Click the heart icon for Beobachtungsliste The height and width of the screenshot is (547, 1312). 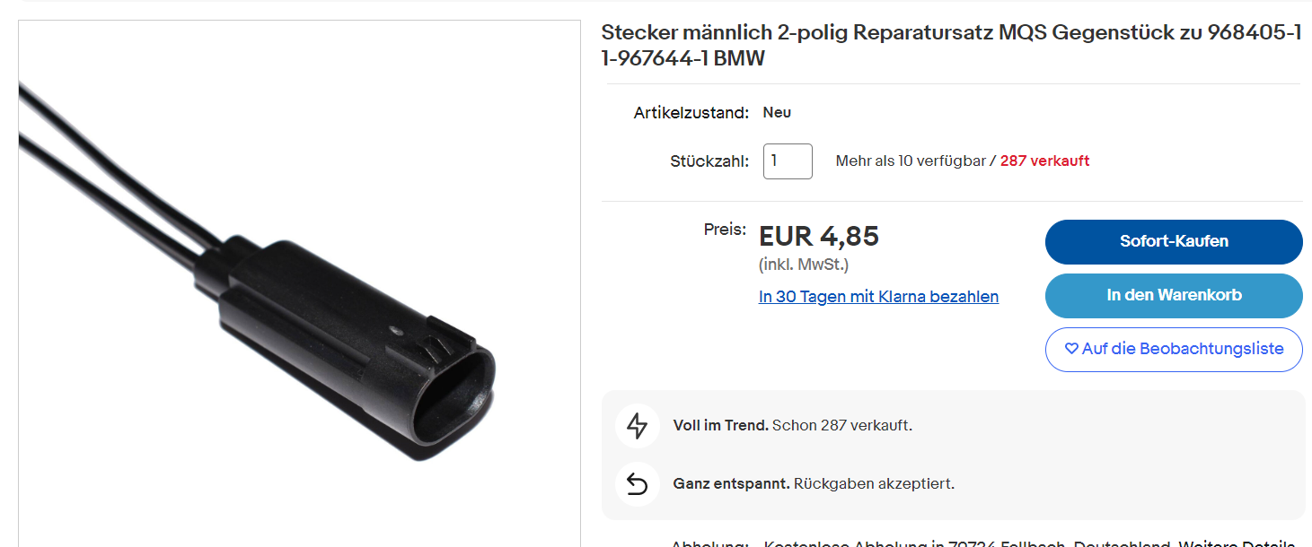click(1071, 349)
